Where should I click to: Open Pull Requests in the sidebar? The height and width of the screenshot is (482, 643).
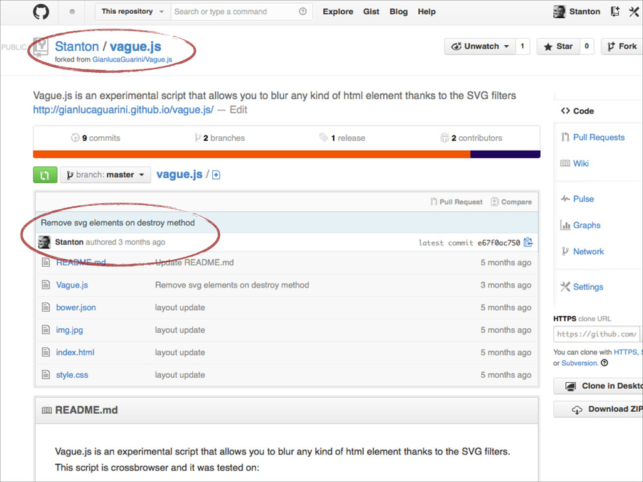pos(593,137)
